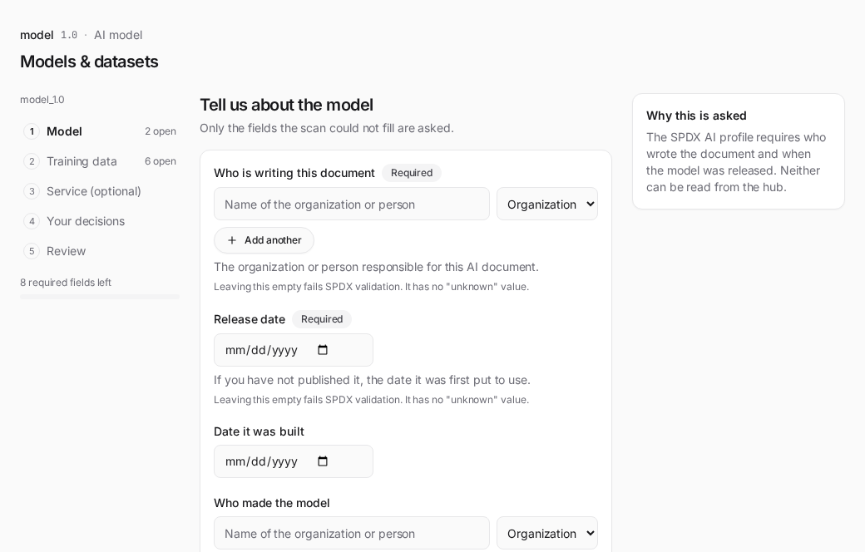The image size is (865, 552).
Task: Focus the Who made the model name field
Action: pyautogui.click(x=351, y=533)
